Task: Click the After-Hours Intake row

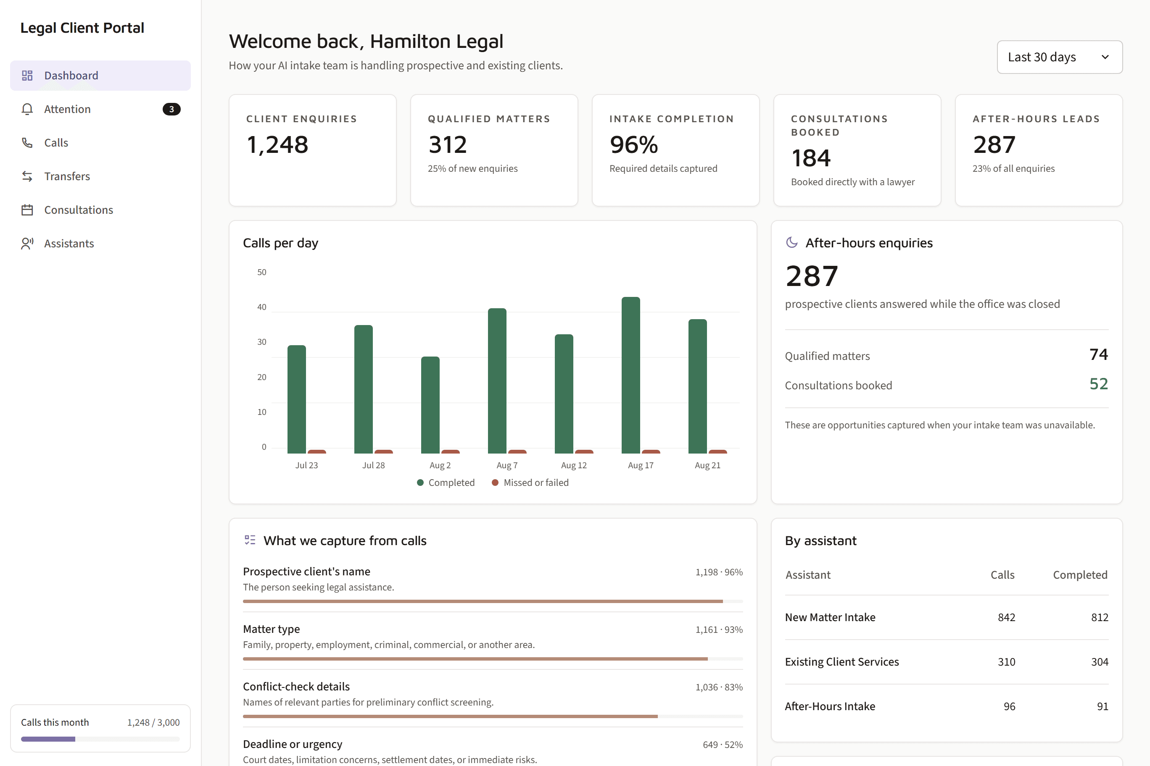Action: (x=947, y=706)
